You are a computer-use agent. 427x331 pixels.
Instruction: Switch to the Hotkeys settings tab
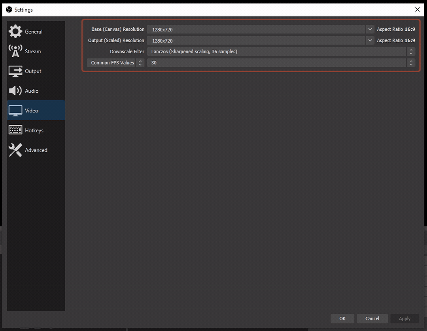tap(34, 130)
